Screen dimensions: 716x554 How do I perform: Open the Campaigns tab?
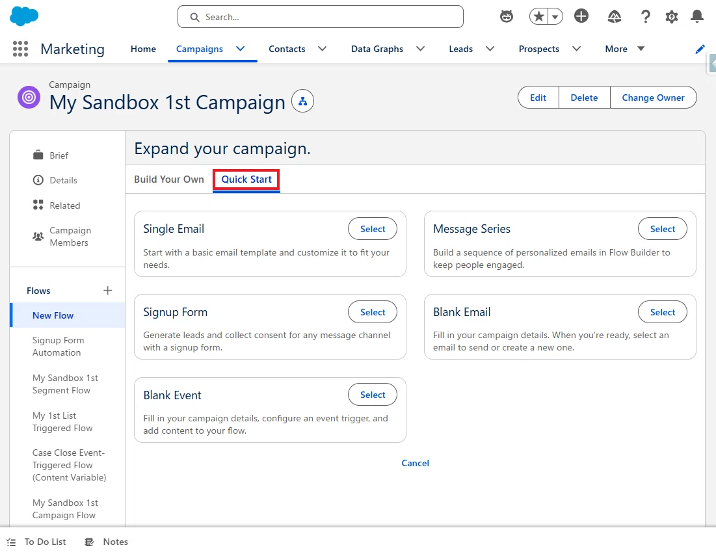tap(200, 49)
